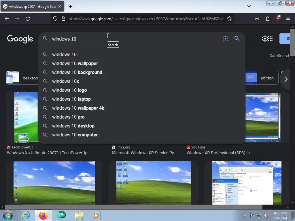Open YouTube Windows XP Professional SP3 result

[x=220, y=153]
